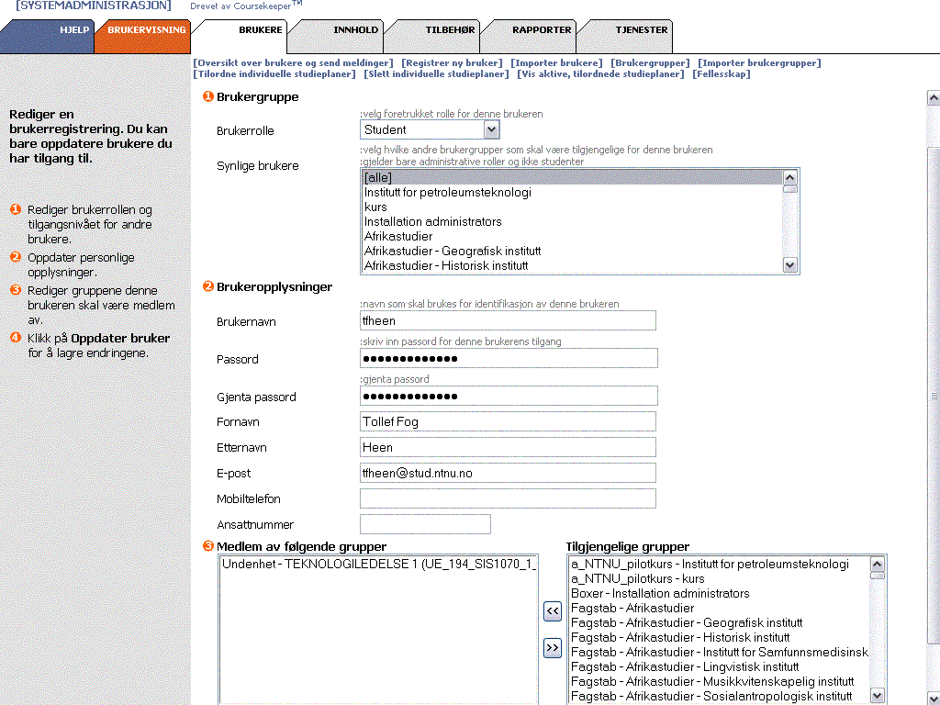Select Fagstab - Afrikastudier - Lingvistisk institutt
The image size is (940, 705).
pyautogui.click(x=719, y=667)
